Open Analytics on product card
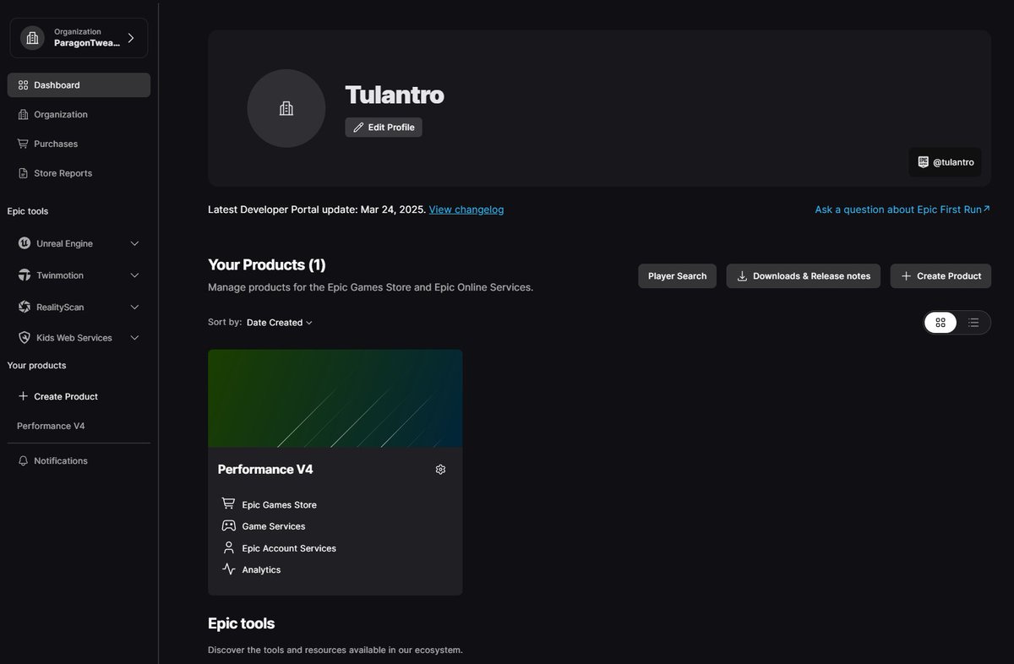This screenshot has height=664, width=1014. click(261, 570)
